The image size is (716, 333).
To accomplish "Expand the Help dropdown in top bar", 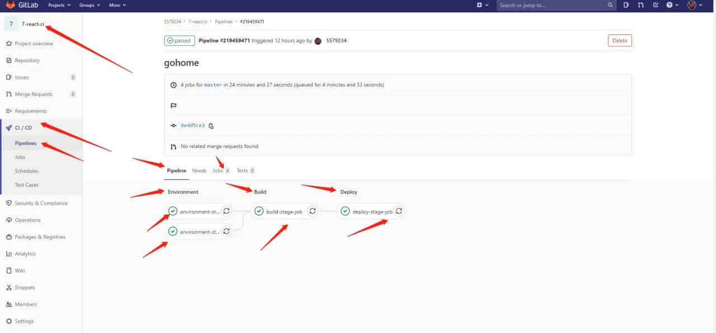I will click(x=672, y=5).
